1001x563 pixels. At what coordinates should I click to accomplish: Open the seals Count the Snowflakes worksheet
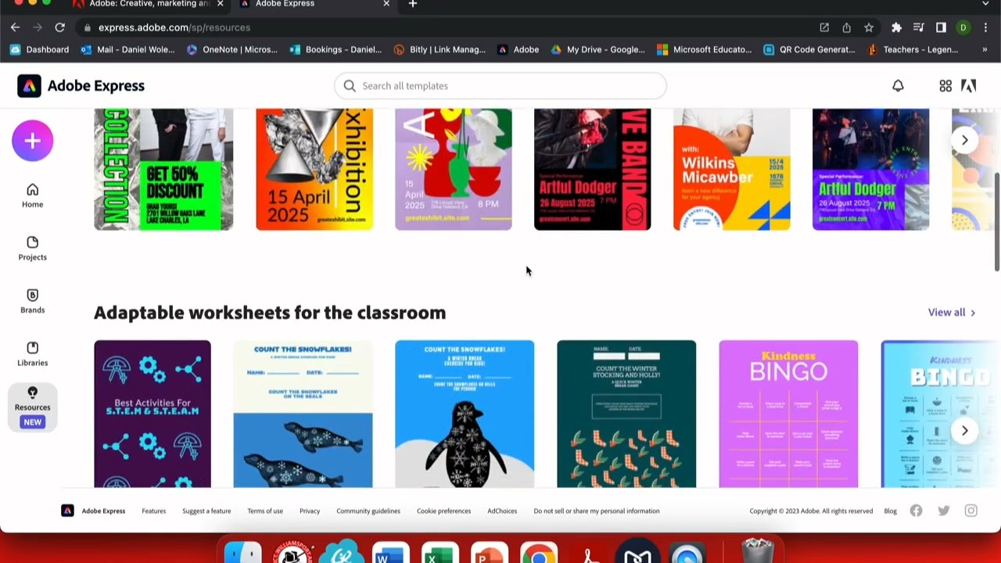(303, 414)
